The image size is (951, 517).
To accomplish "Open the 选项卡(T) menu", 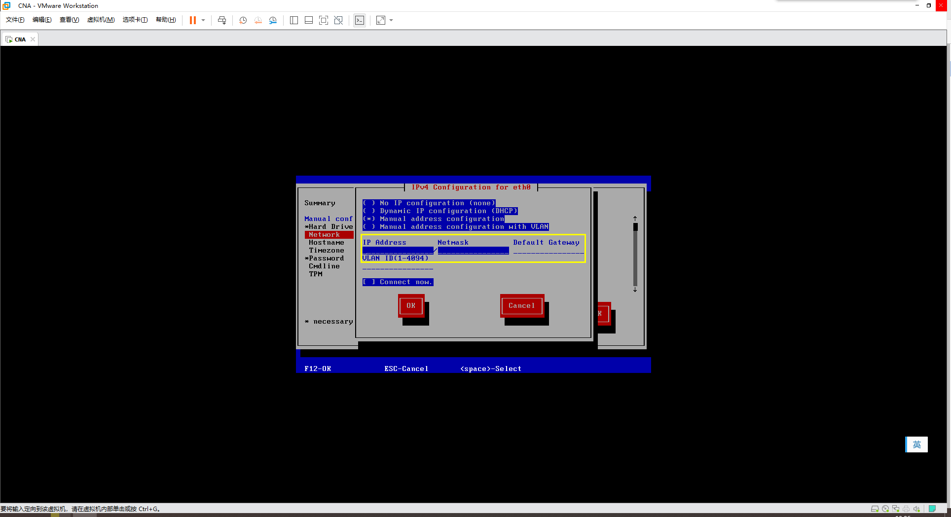I will (x=135, y=20).
